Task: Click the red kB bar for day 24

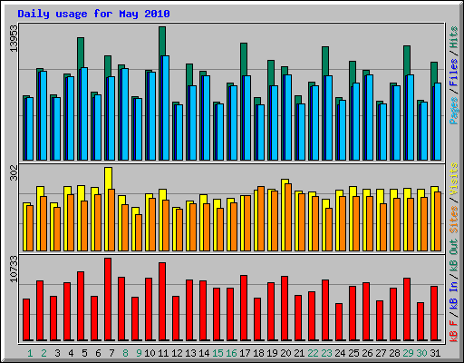Action: tap(339, 322)
